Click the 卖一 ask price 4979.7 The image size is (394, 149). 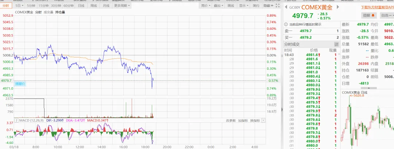click(306, 31)
